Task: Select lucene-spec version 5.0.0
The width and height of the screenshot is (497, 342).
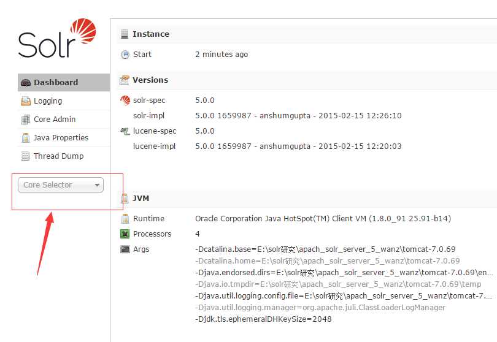Action: point(205,131)
